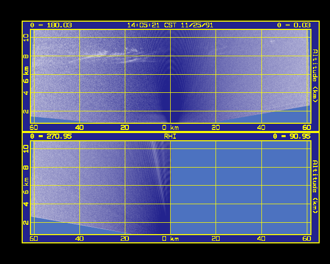Click the lower panel's 40 label on the 90.95 side

pos(261,239)
